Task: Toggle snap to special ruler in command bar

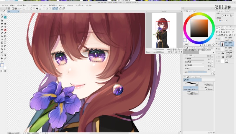Action: 57,9
